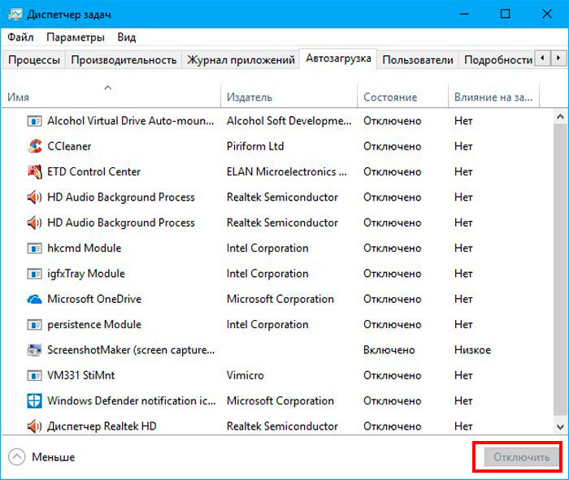This screenshot has width=569, height=480.
Task: Select the ScreenshotMaker (screen capture... entry
Action: pos(131,350)
